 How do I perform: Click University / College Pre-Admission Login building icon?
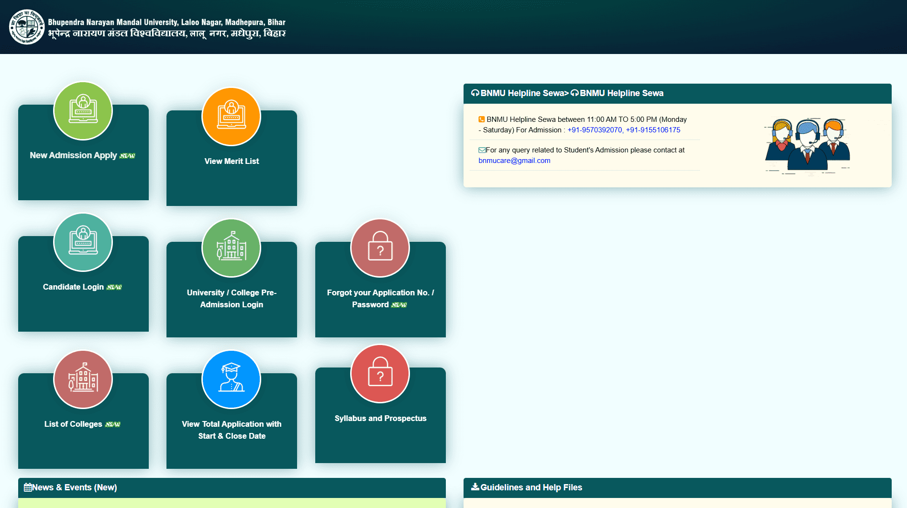click(232, 248)
